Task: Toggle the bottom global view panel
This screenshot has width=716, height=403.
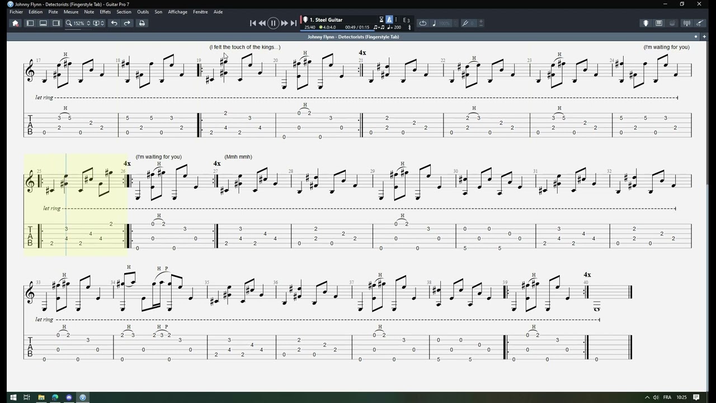Action: 43,23
